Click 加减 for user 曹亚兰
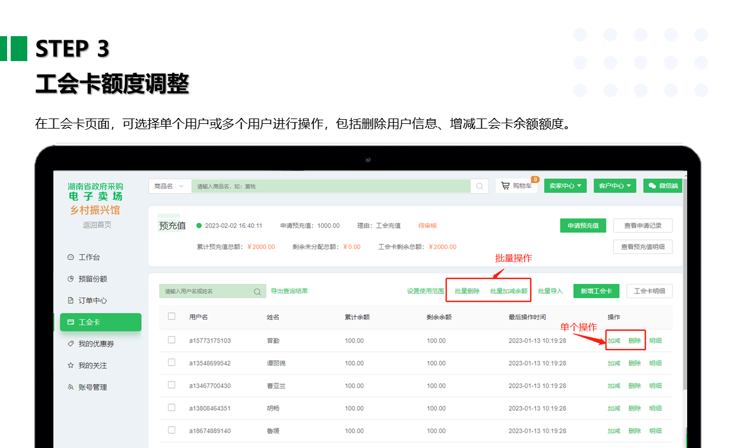The height and width of the screenshot is (448, 740). pos(614,386)
